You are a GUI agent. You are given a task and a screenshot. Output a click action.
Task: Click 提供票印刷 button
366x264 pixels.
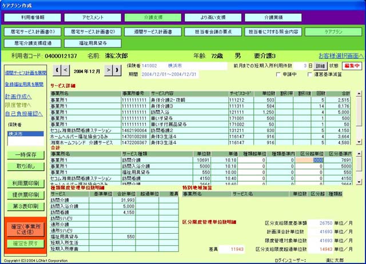(26, 195)
